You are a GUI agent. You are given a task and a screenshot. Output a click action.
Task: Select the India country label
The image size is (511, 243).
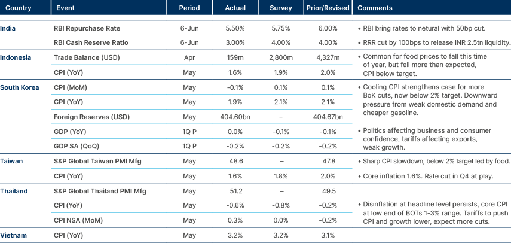(x=8, y=28)
